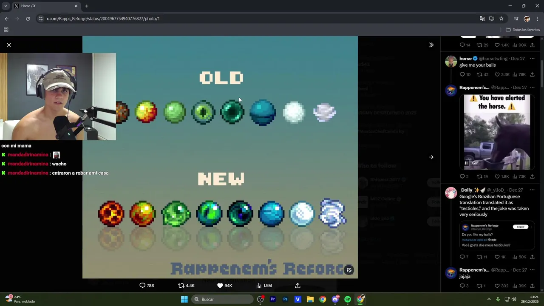This screenshot has height=306, width=544.
Task: Open Discord from the taskbar
Action: pos(335,299)
